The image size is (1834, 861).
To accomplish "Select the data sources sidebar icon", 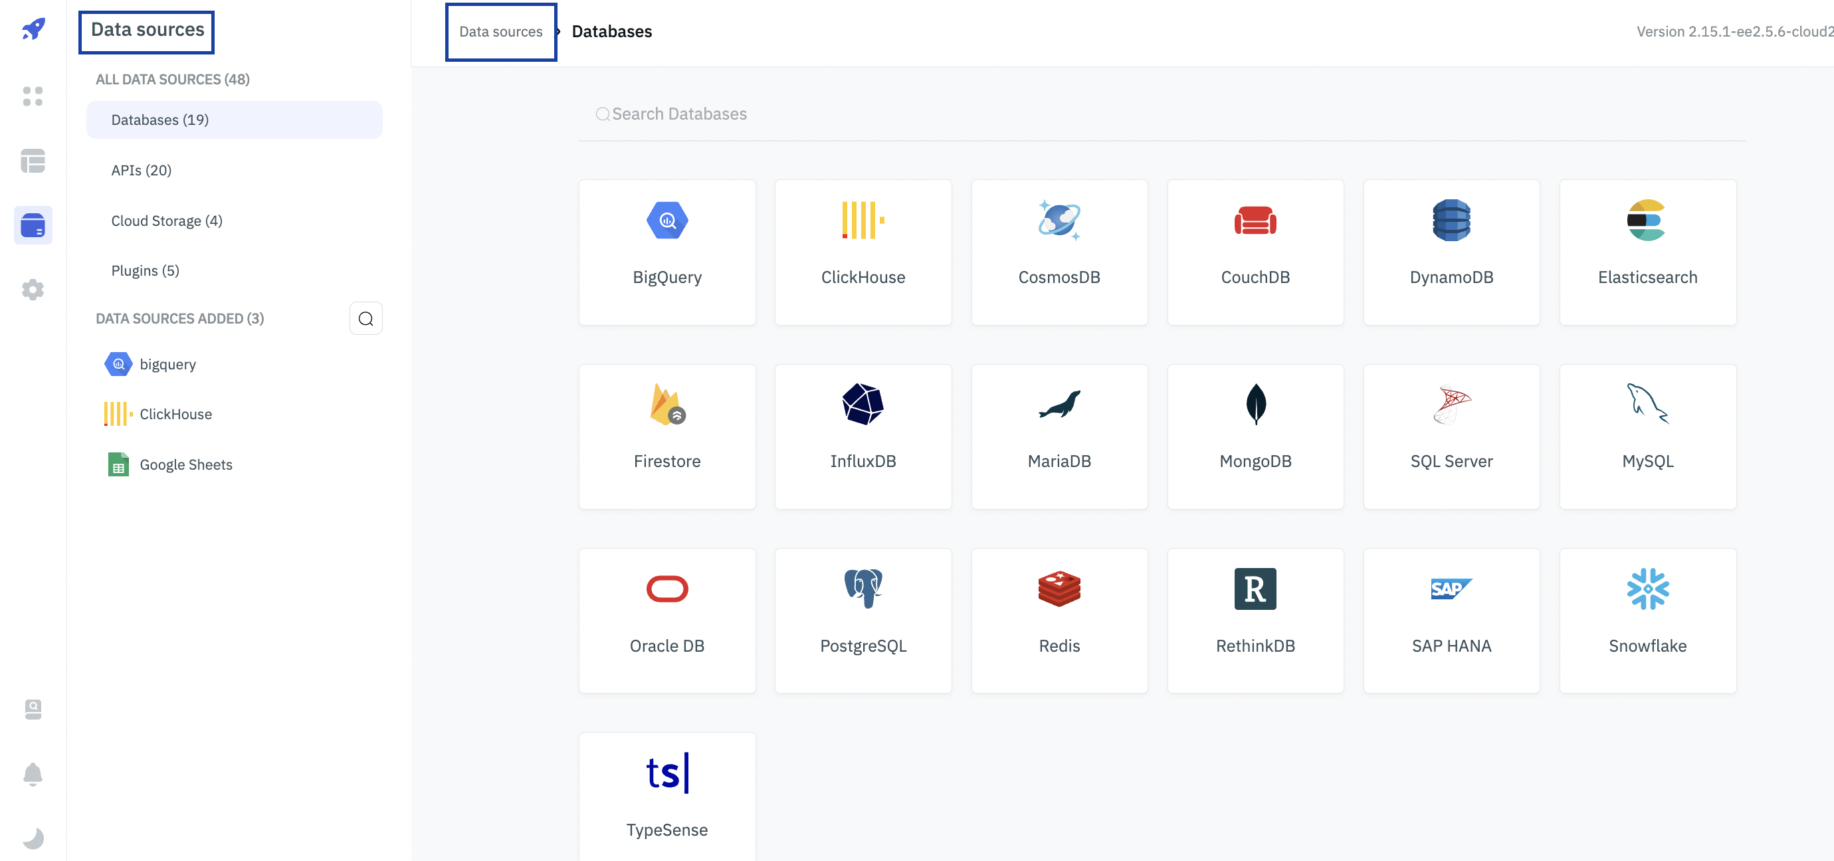I will point(33,225).
